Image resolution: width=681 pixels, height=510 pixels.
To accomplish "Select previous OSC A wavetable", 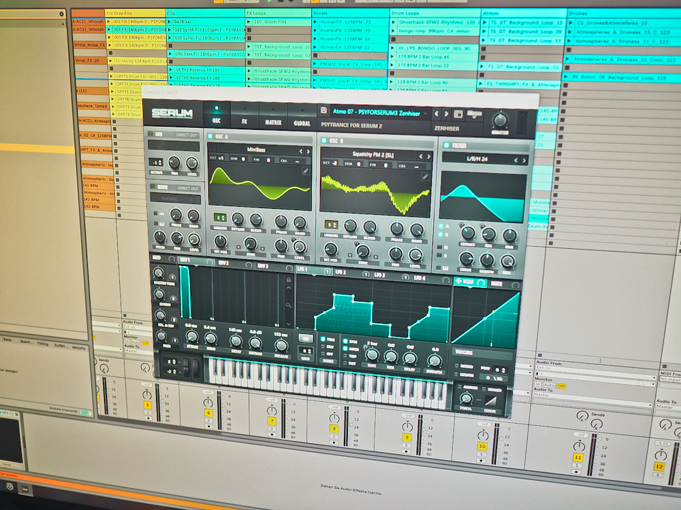I will tap(300, 151).
